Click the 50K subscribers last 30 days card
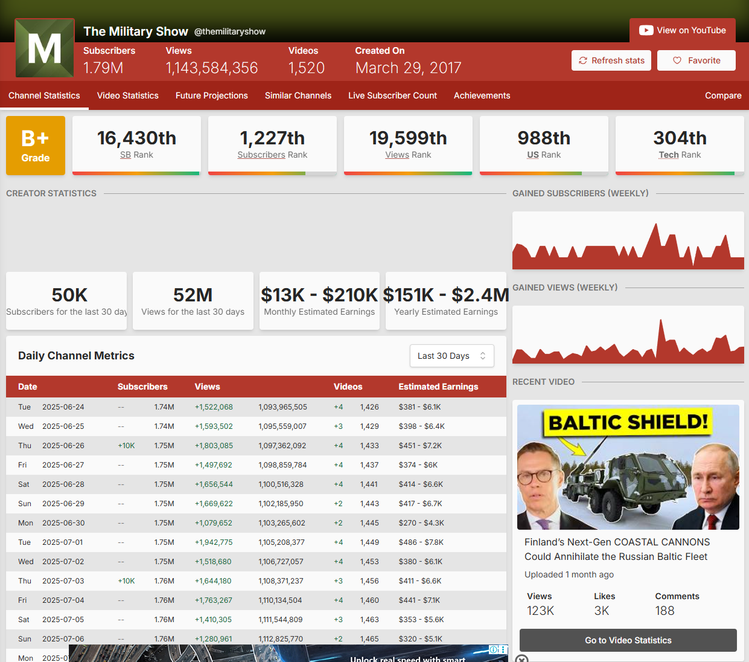The width and height of the screenshot is (749, 662). click(x=66, y=301)
